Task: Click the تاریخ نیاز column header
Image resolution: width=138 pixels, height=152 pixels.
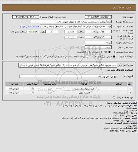Action: [14, 84]
